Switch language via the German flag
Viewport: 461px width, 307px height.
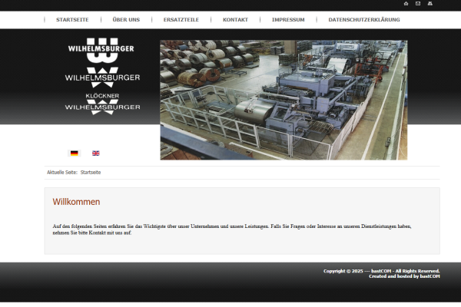click(74, 153)
